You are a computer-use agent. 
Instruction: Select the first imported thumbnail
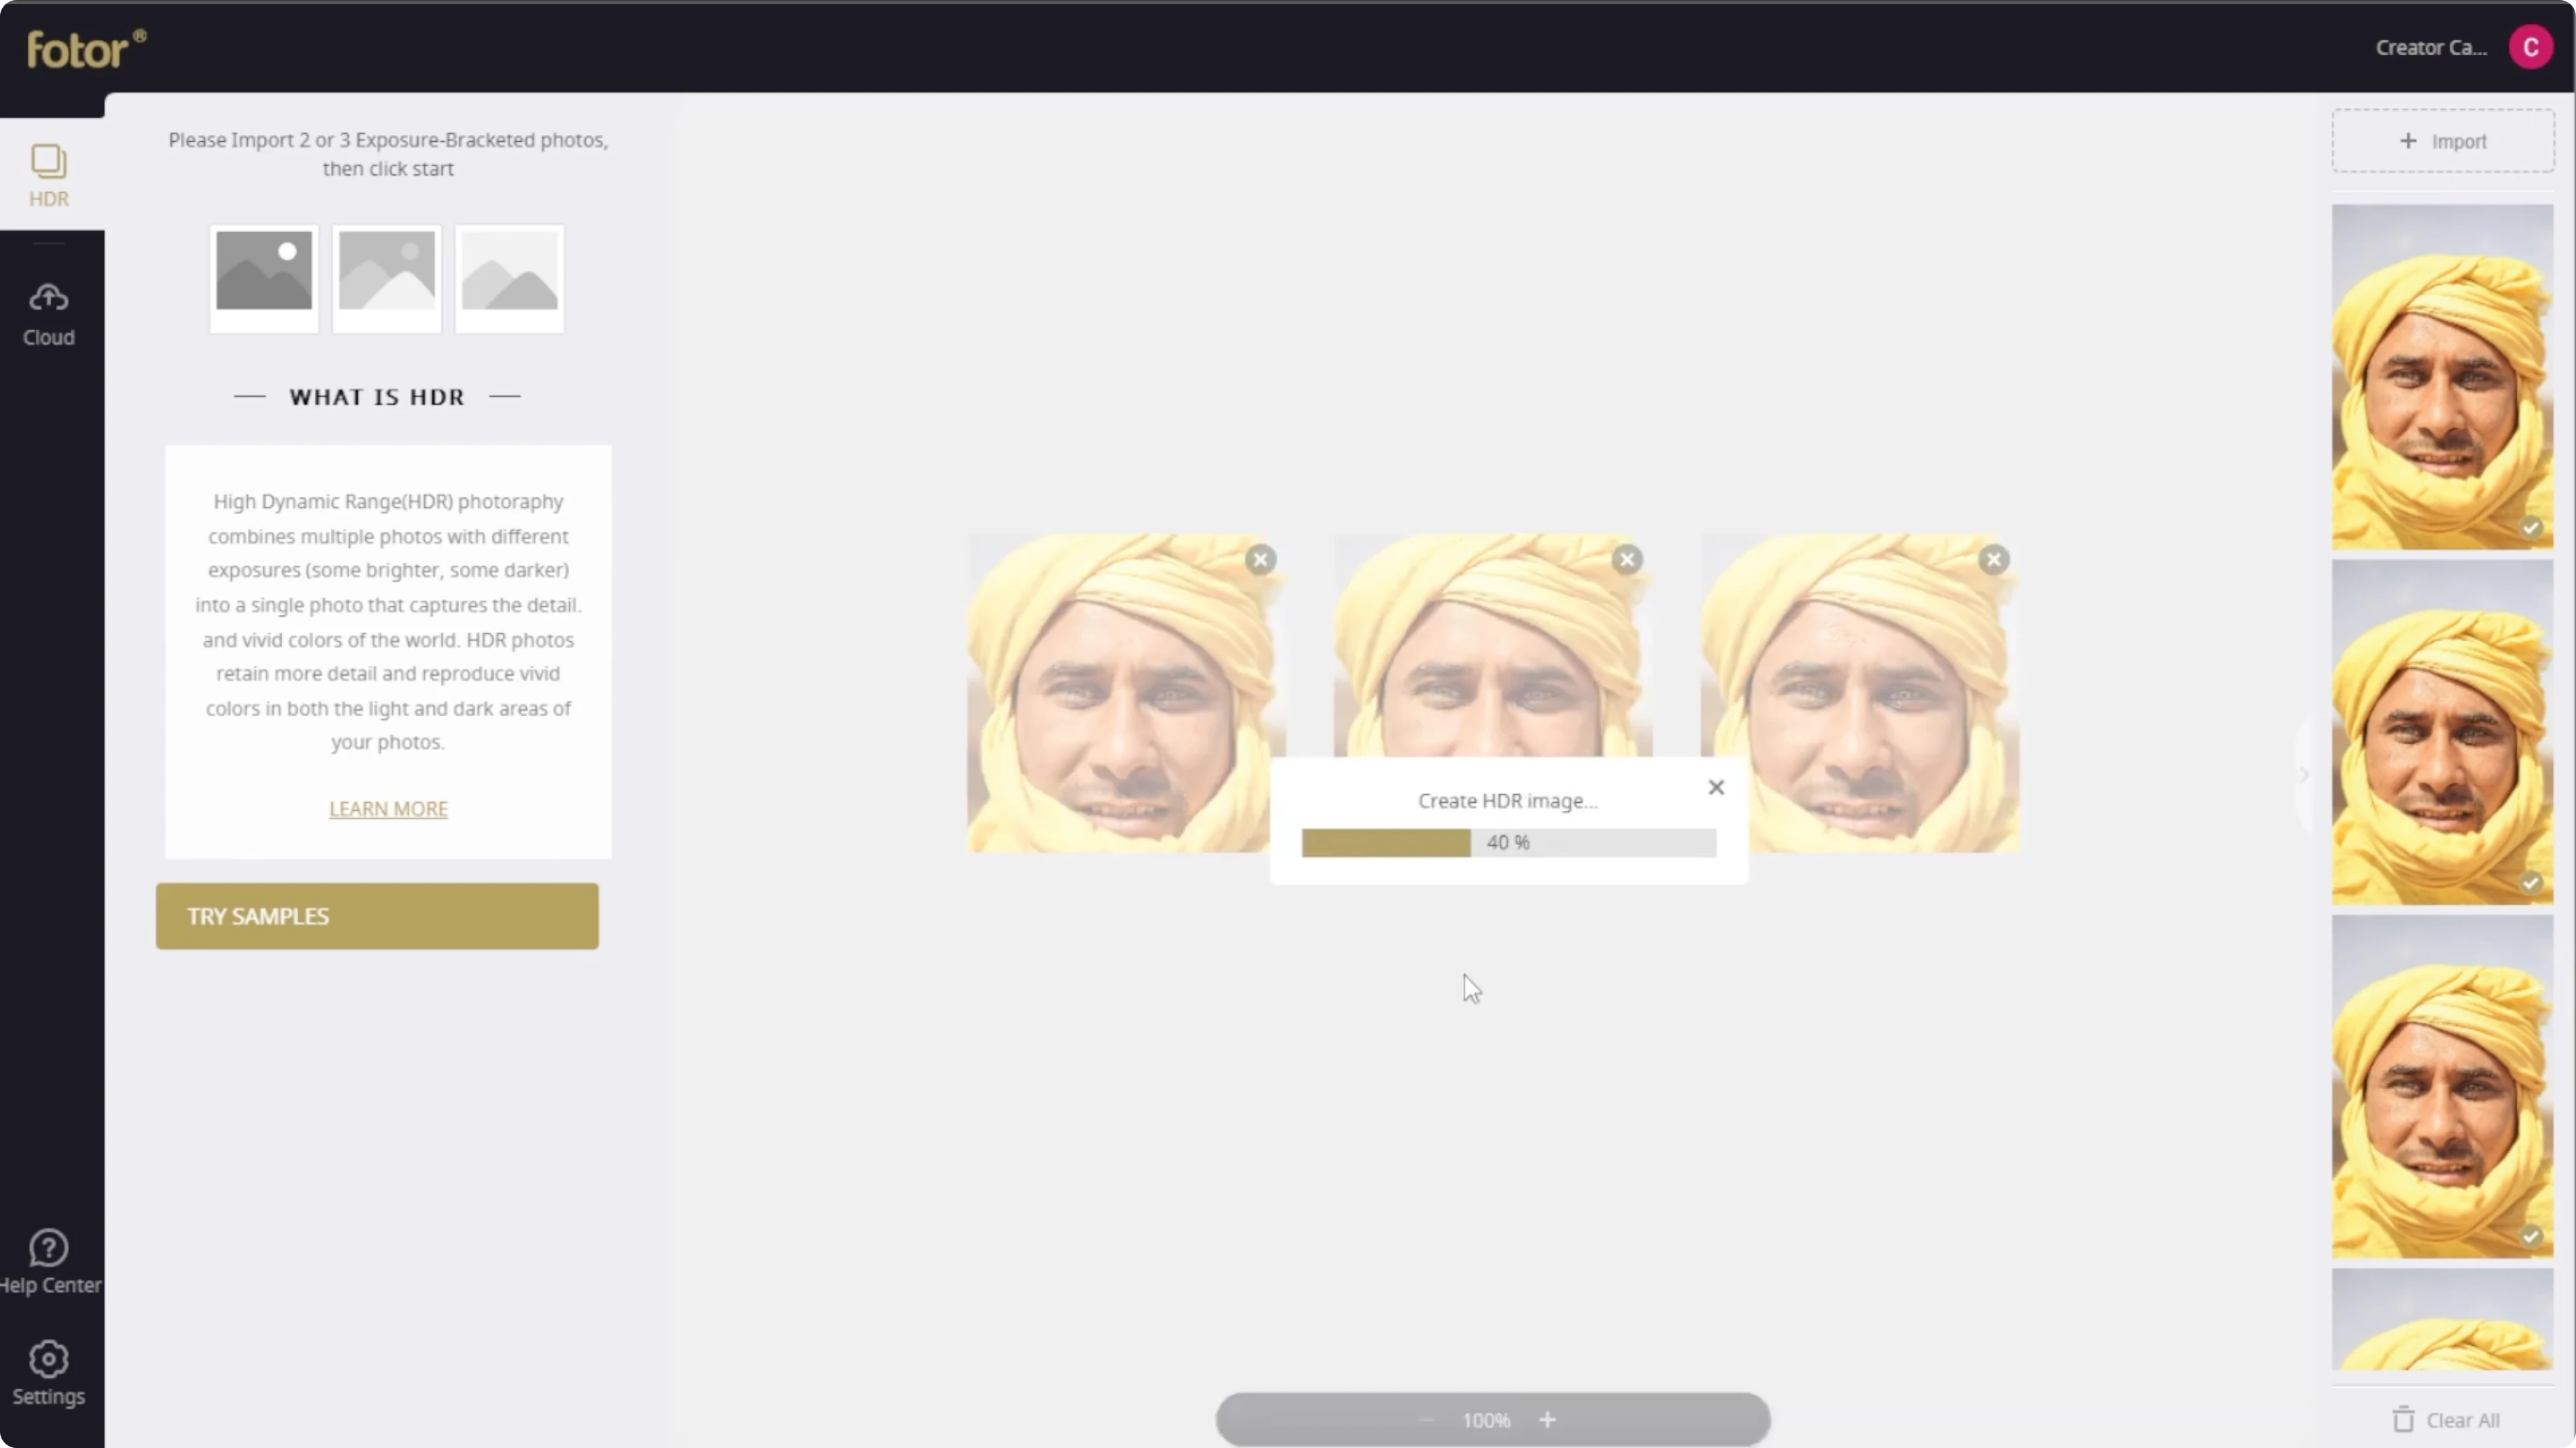click(2442, 377)
